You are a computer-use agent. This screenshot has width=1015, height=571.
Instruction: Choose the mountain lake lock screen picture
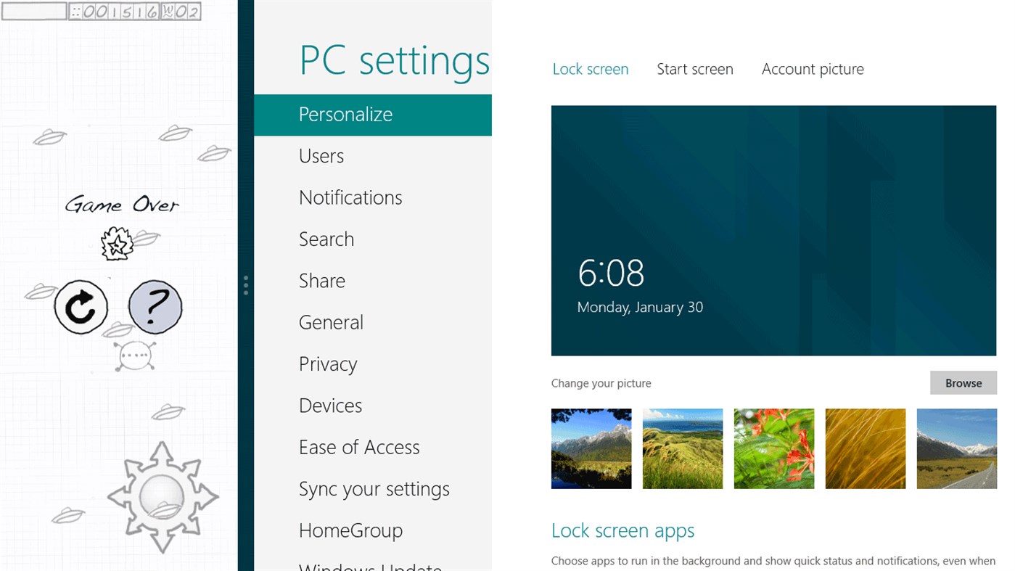591,448
